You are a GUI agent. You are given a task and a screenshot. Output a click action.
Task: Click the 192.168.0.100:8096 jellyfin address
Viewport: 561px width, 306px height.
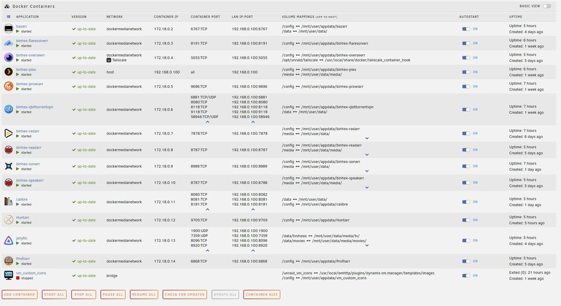tap(250, 241)
